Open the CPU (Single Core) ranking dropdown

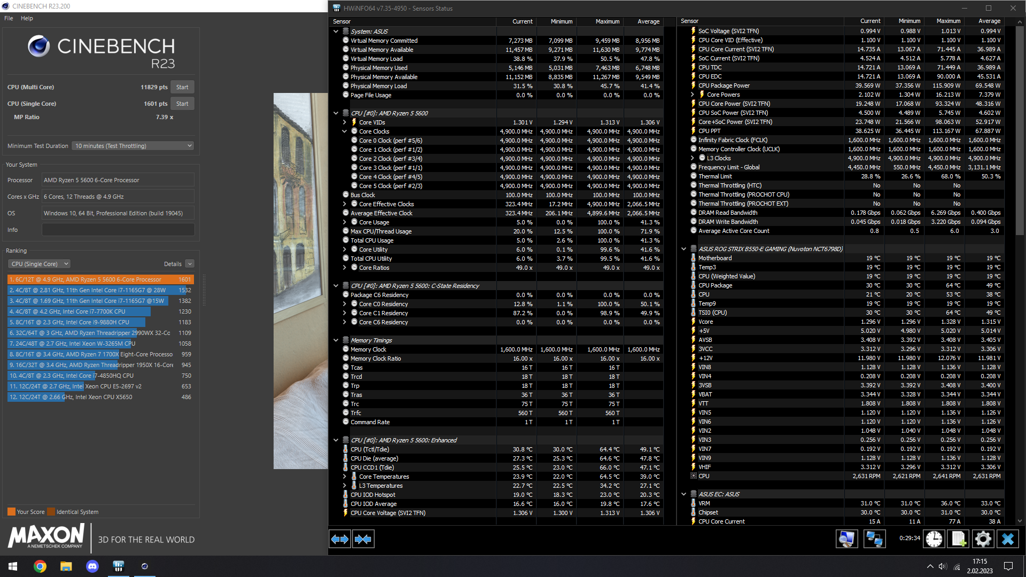(39, 264)
